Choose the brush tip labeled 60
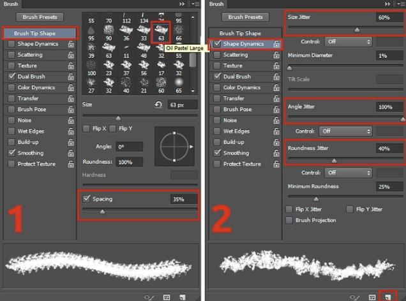The height and width of the screenshot is (301, 406). [x=161, y=85]
